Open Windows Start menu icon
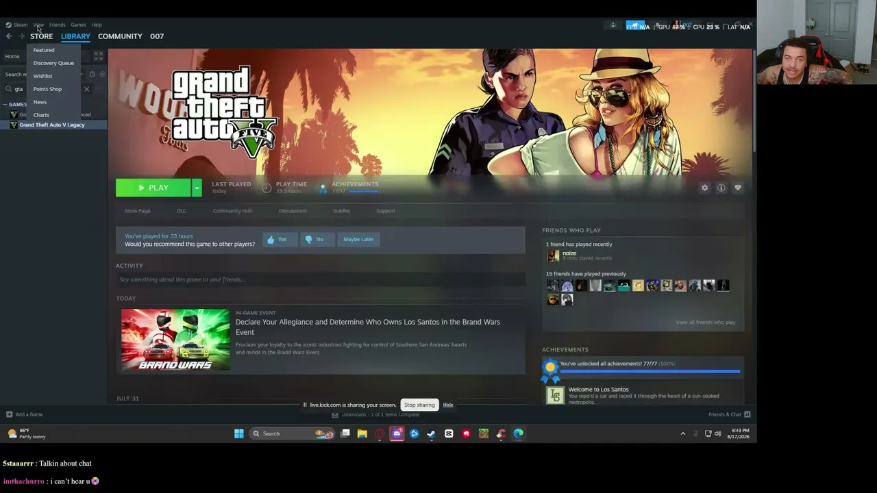The height and width of the screenshot is (493, 877). coord(238,433)
